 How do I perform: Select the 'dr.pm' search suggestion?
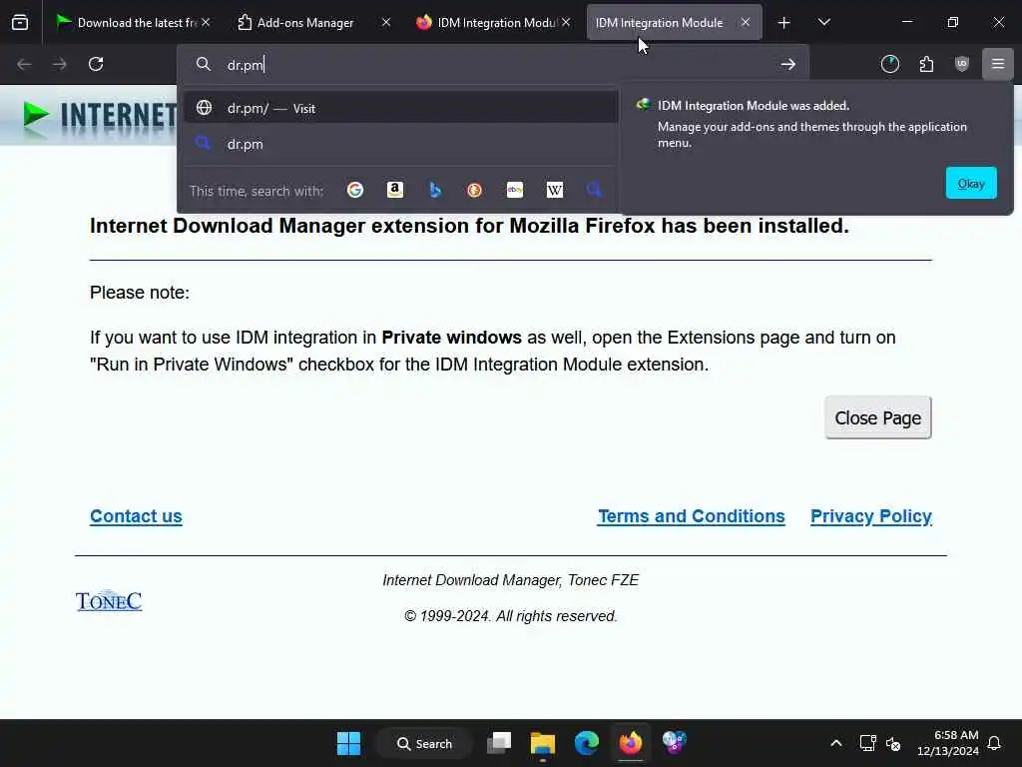[x=401, y=144]
